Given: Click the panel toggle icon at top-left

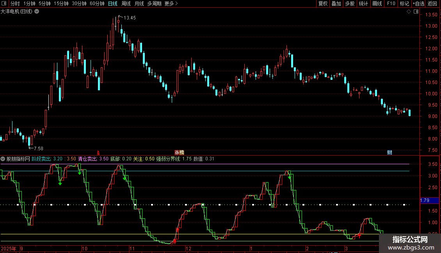Looking at the screenshot, I should (4, 4).
